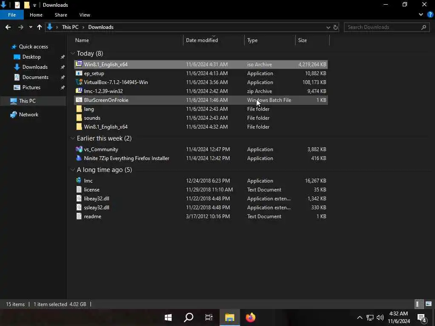435x326 pixels.
Task: Click the Win8.1_English_x64 iso file icon
Action: click(79, 64)
